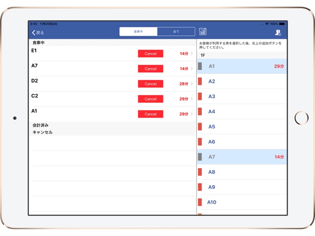
Task: Select seat A2 in the seat list
Action: coord(242,81)
